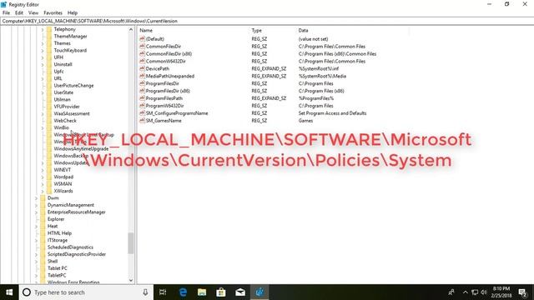This screenshot has width=534, height=300.
Task: Select the ThemeManager folder icon
Action: pyautogui.click(x=49, y=36)
